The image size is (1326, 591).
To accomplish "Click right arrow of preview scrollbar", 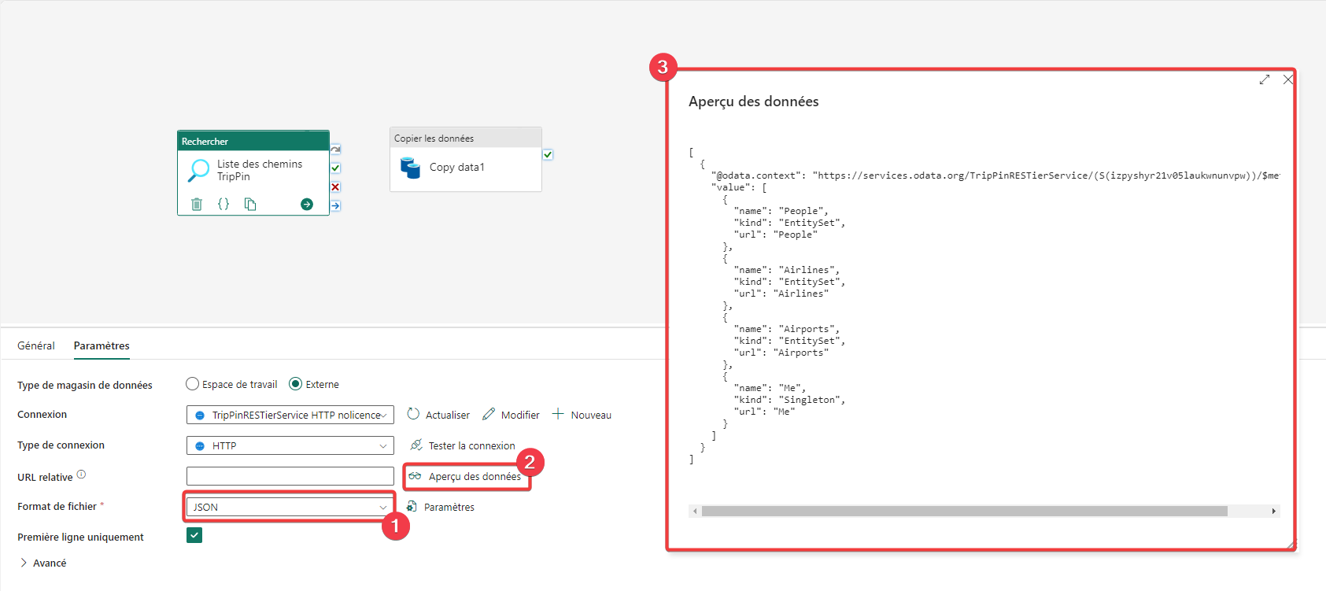I will click(x=1273, y=512).
